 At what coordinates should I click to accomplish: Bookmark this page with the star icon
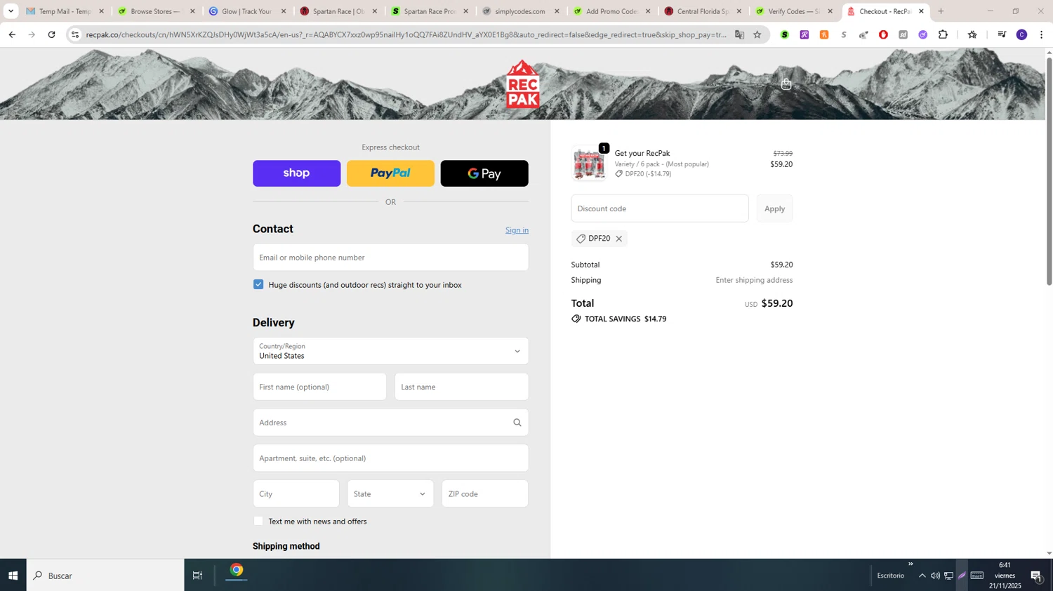(757, 34)
